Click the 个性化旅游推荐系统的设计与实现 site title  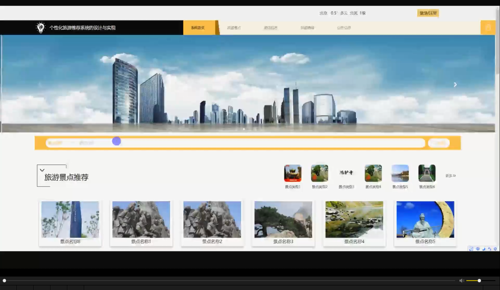pos(82,28)
